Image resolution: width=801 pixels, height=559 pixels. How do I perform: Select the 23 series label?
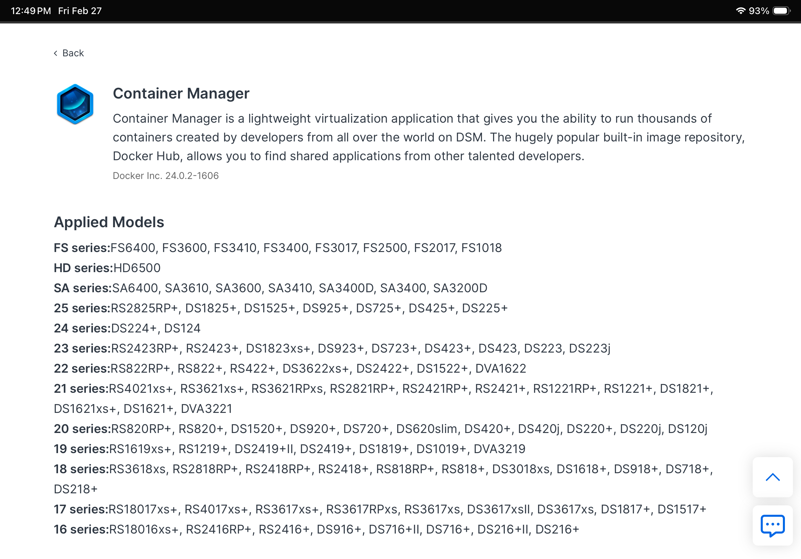coord(82,348)
